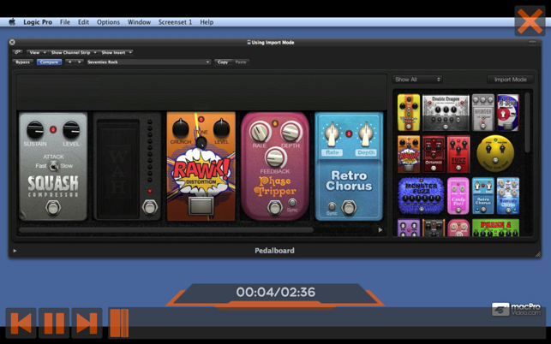
Task: Click the Rawk! Crunch knob
Action: (180, 128)
